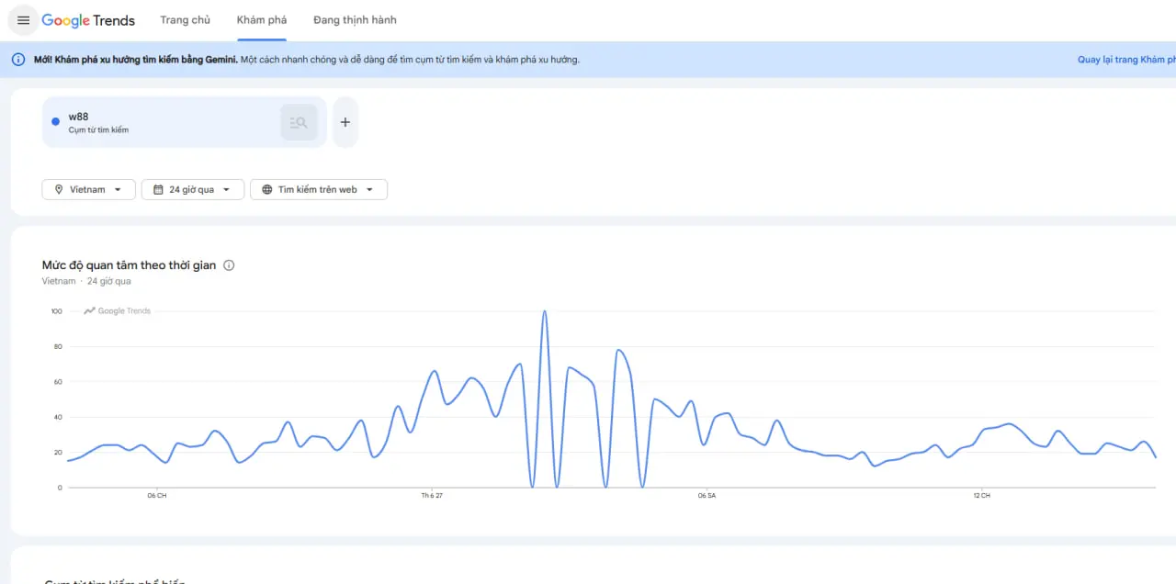Screen dimensions: 1176x584
Task: Go to the Trang chủ tab
Action: [x=185, y=20]
